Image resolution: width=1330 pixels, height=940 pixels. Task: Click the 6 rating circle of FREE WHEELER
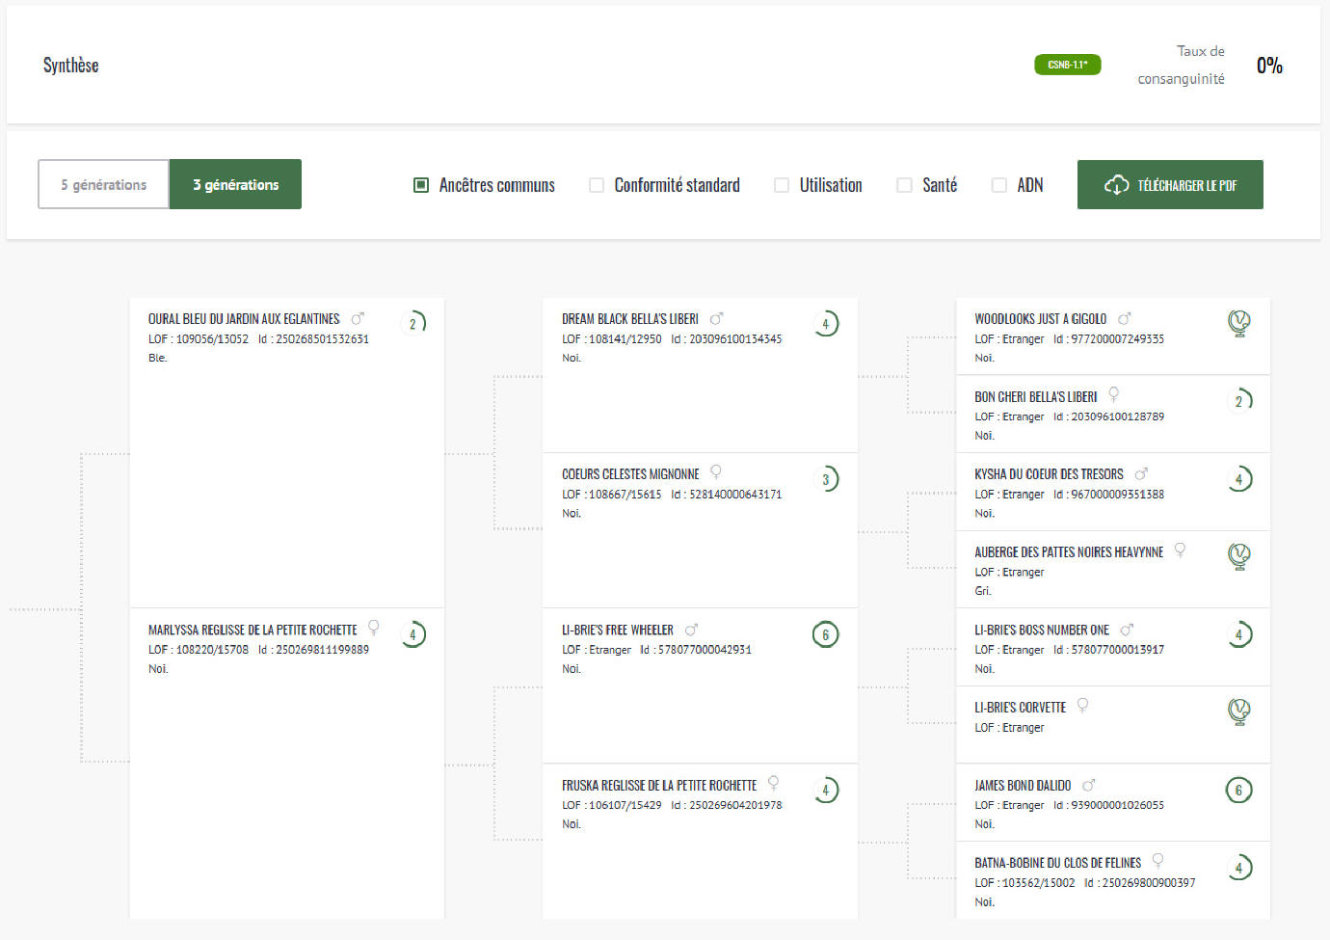825,634
